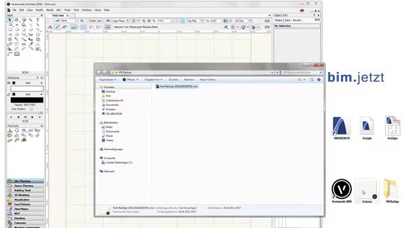Select the Site Planning tool set
This screenshot has height=228, width=405.
pyautogui.click(x=25, y=181)
